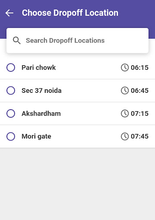
Task: Click the 06:45 dropoff time
Action: (139, 91)
